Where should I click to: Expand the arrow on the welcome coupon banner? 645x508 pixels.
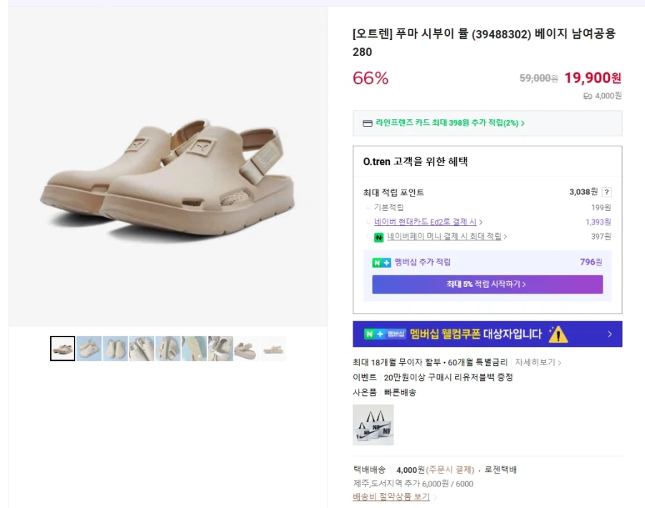608,333
